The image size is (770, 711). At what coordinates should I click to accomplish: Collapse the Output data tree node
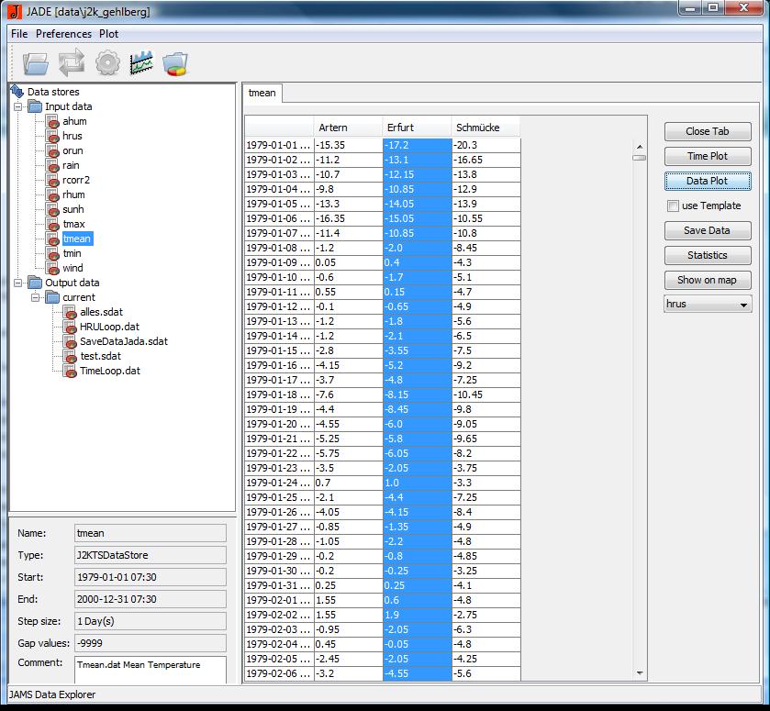[x=17, y=283]
